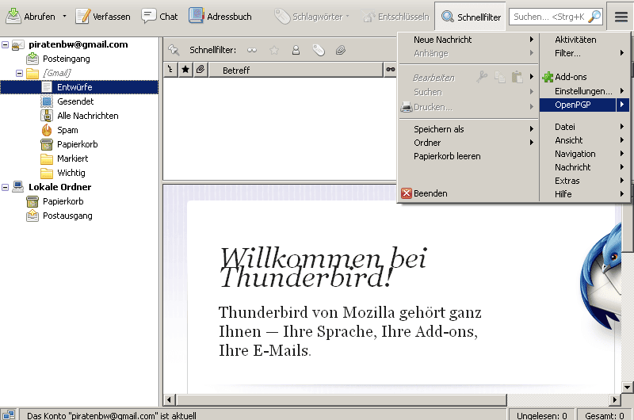Open the Abrufen dropdown arrow
Viewport: 634px width, 420px height.
click(x=64, y=17)
